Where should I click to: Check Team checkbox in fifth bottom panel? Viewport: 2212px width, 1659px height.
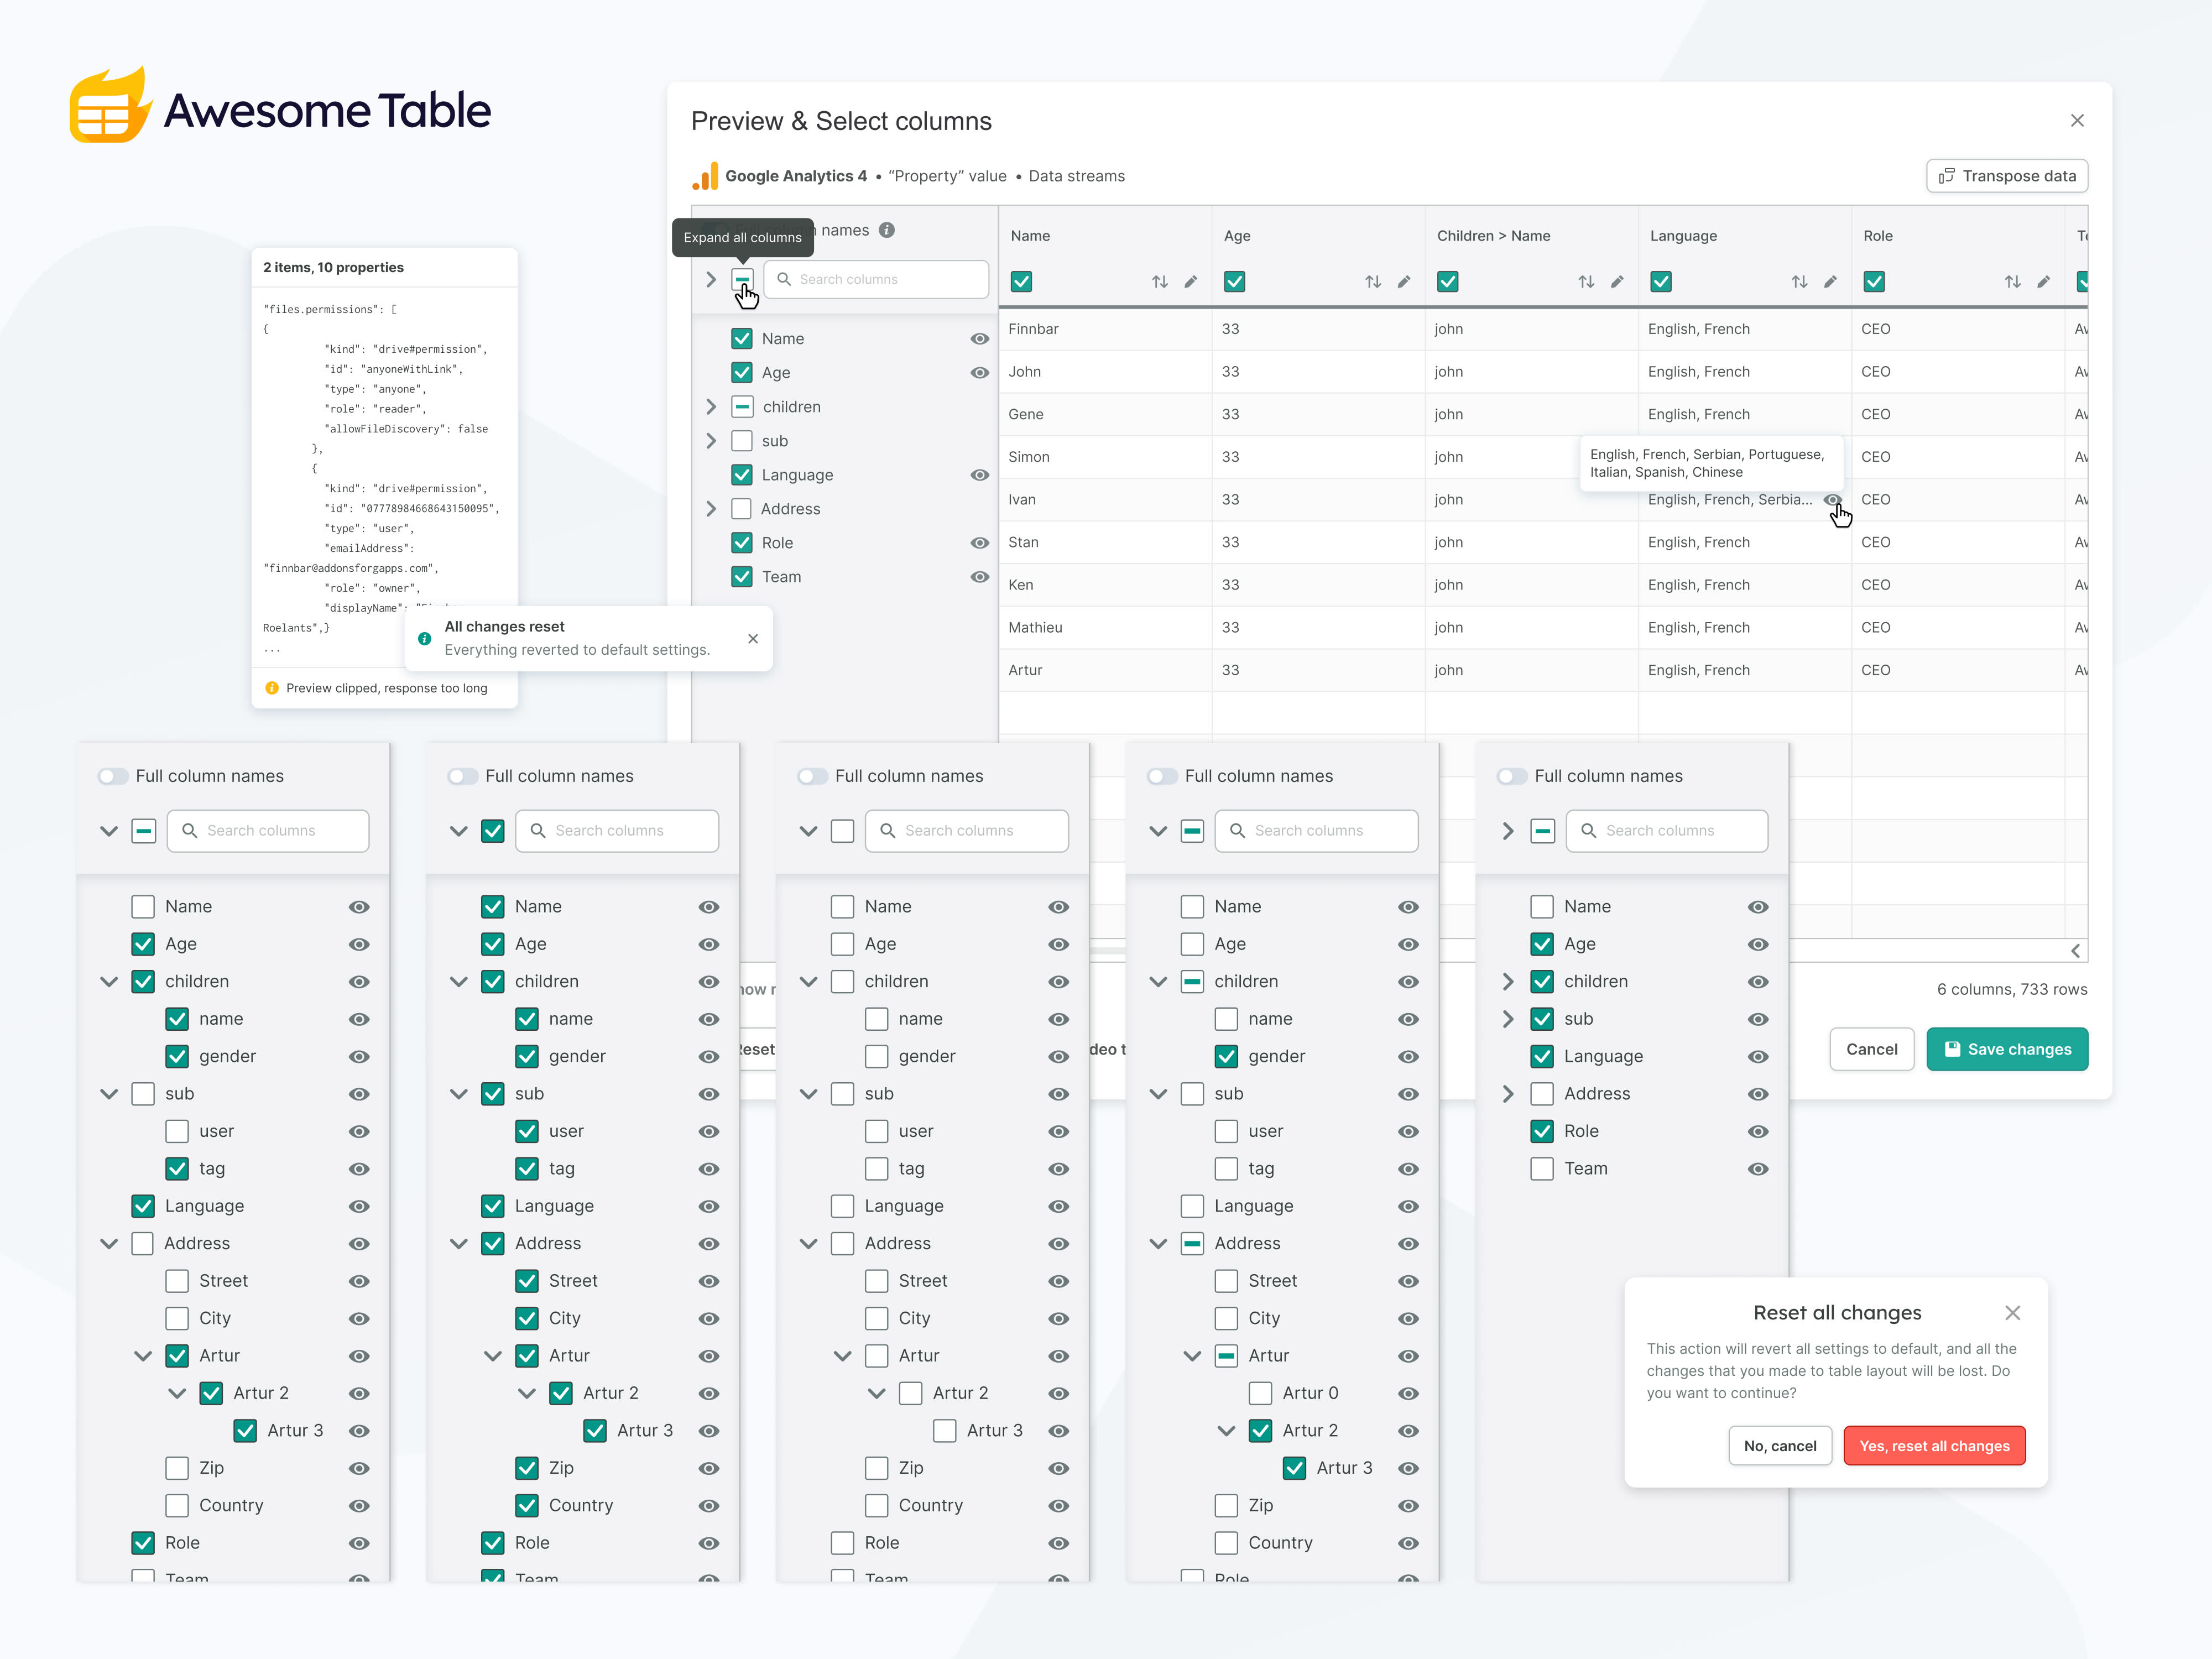1542,1168
